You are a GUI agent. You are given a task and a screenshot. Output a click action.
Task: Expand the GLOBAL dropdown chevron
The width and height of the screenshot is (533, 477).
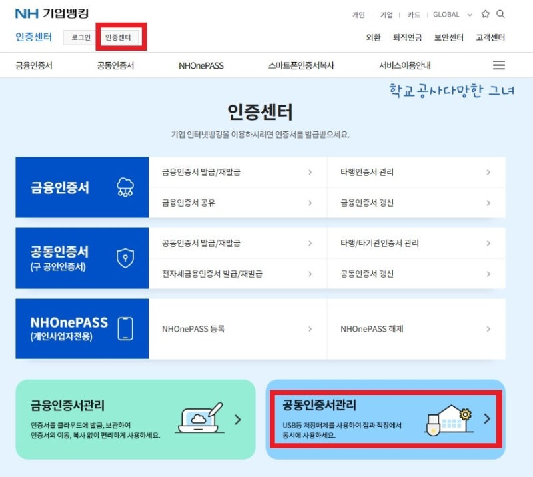pyautogui.click(x=470, y=15)
